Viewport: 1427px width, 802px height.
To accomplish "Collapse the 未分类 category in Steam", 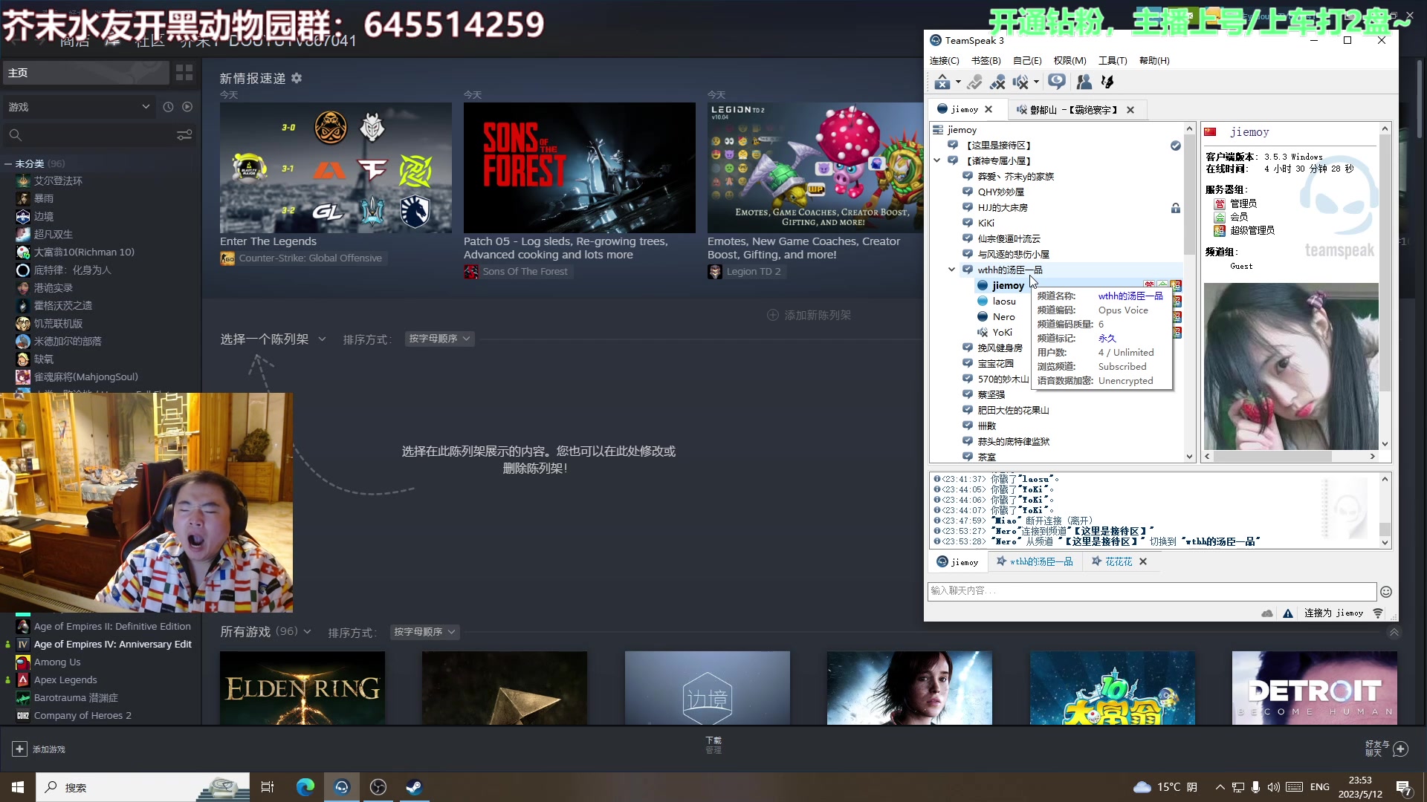I will coord(8,164).
